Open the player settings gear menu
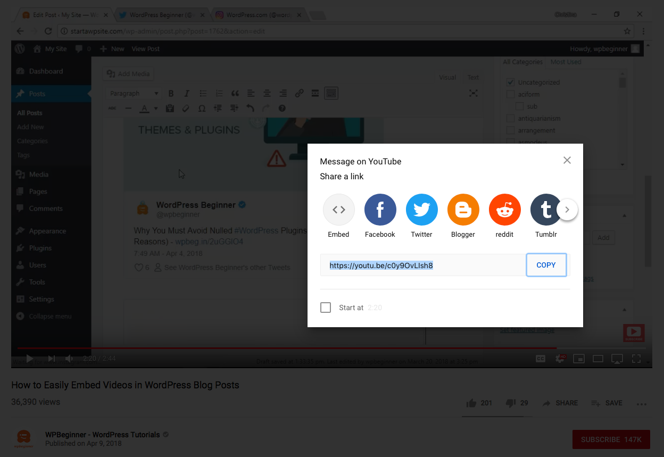The height and width of the screenshot is (457, 664). (x=560, y=359)
